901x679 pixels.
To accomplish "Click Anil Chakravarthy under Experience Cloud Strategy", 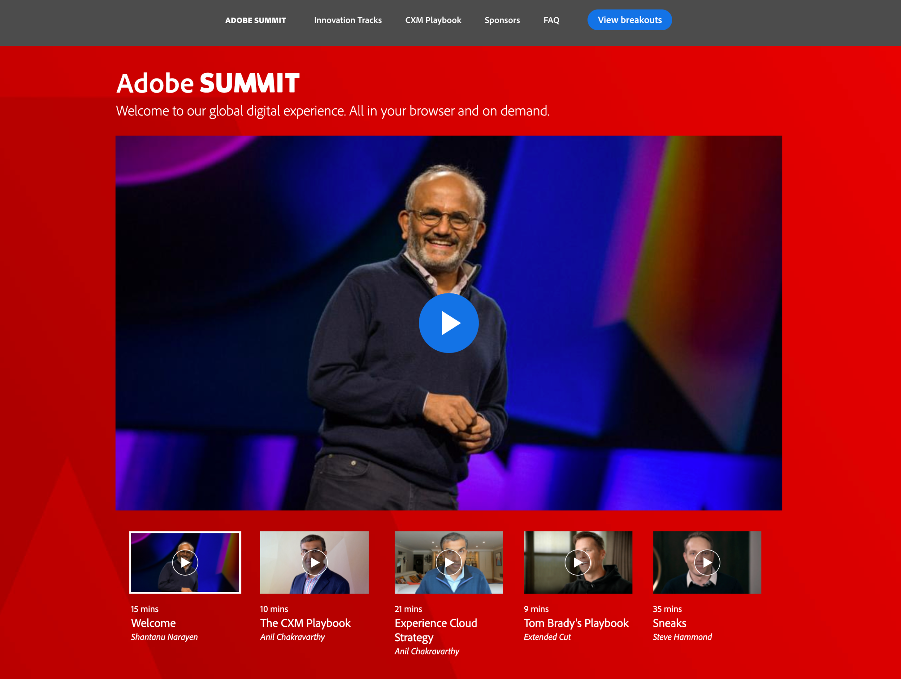I will point(427,651).
